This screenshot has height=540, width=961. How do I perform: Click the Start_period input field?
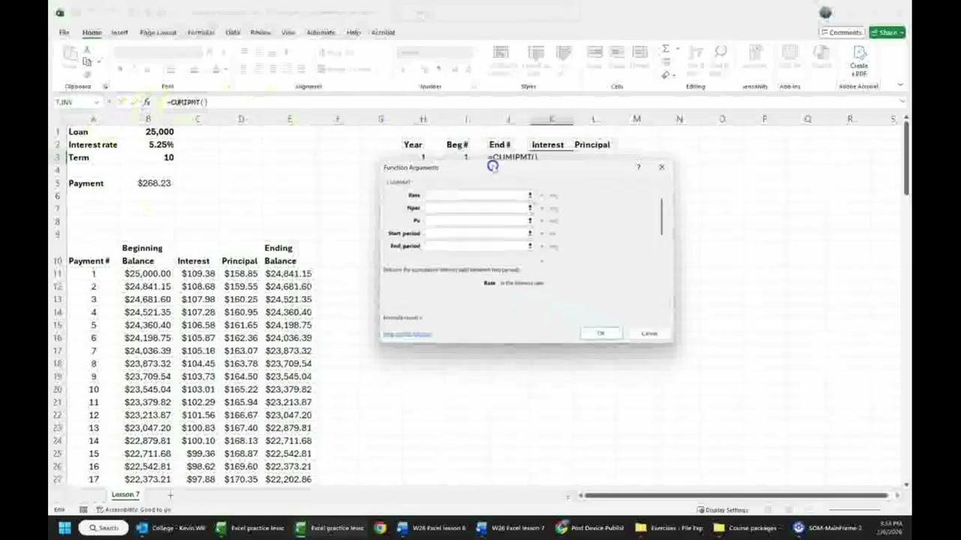tap(477, 233)
